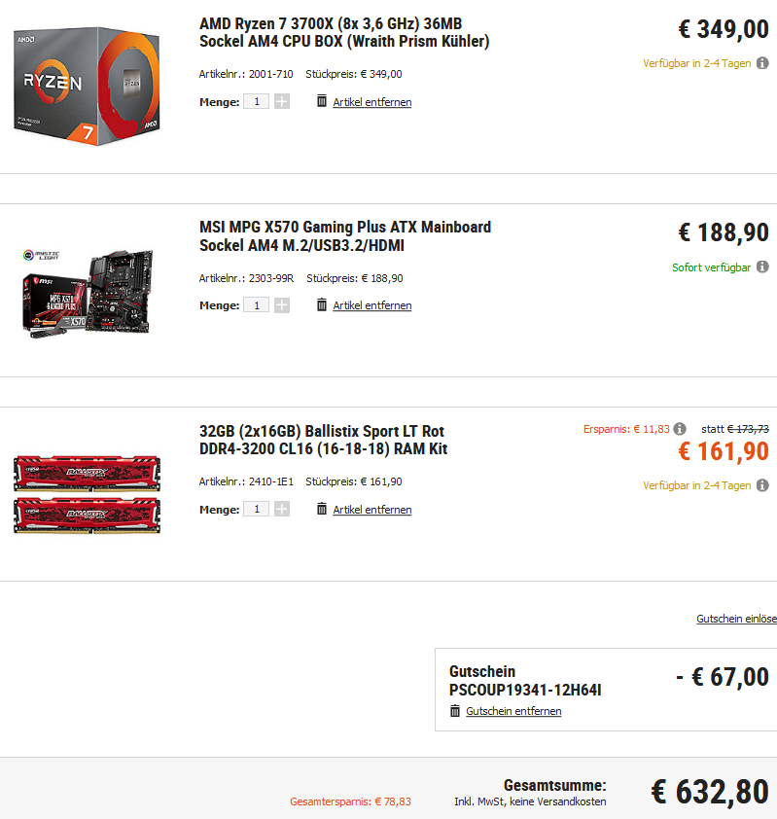Select quantity field of MSI X570 mainboard

click(x=257, y=305)
